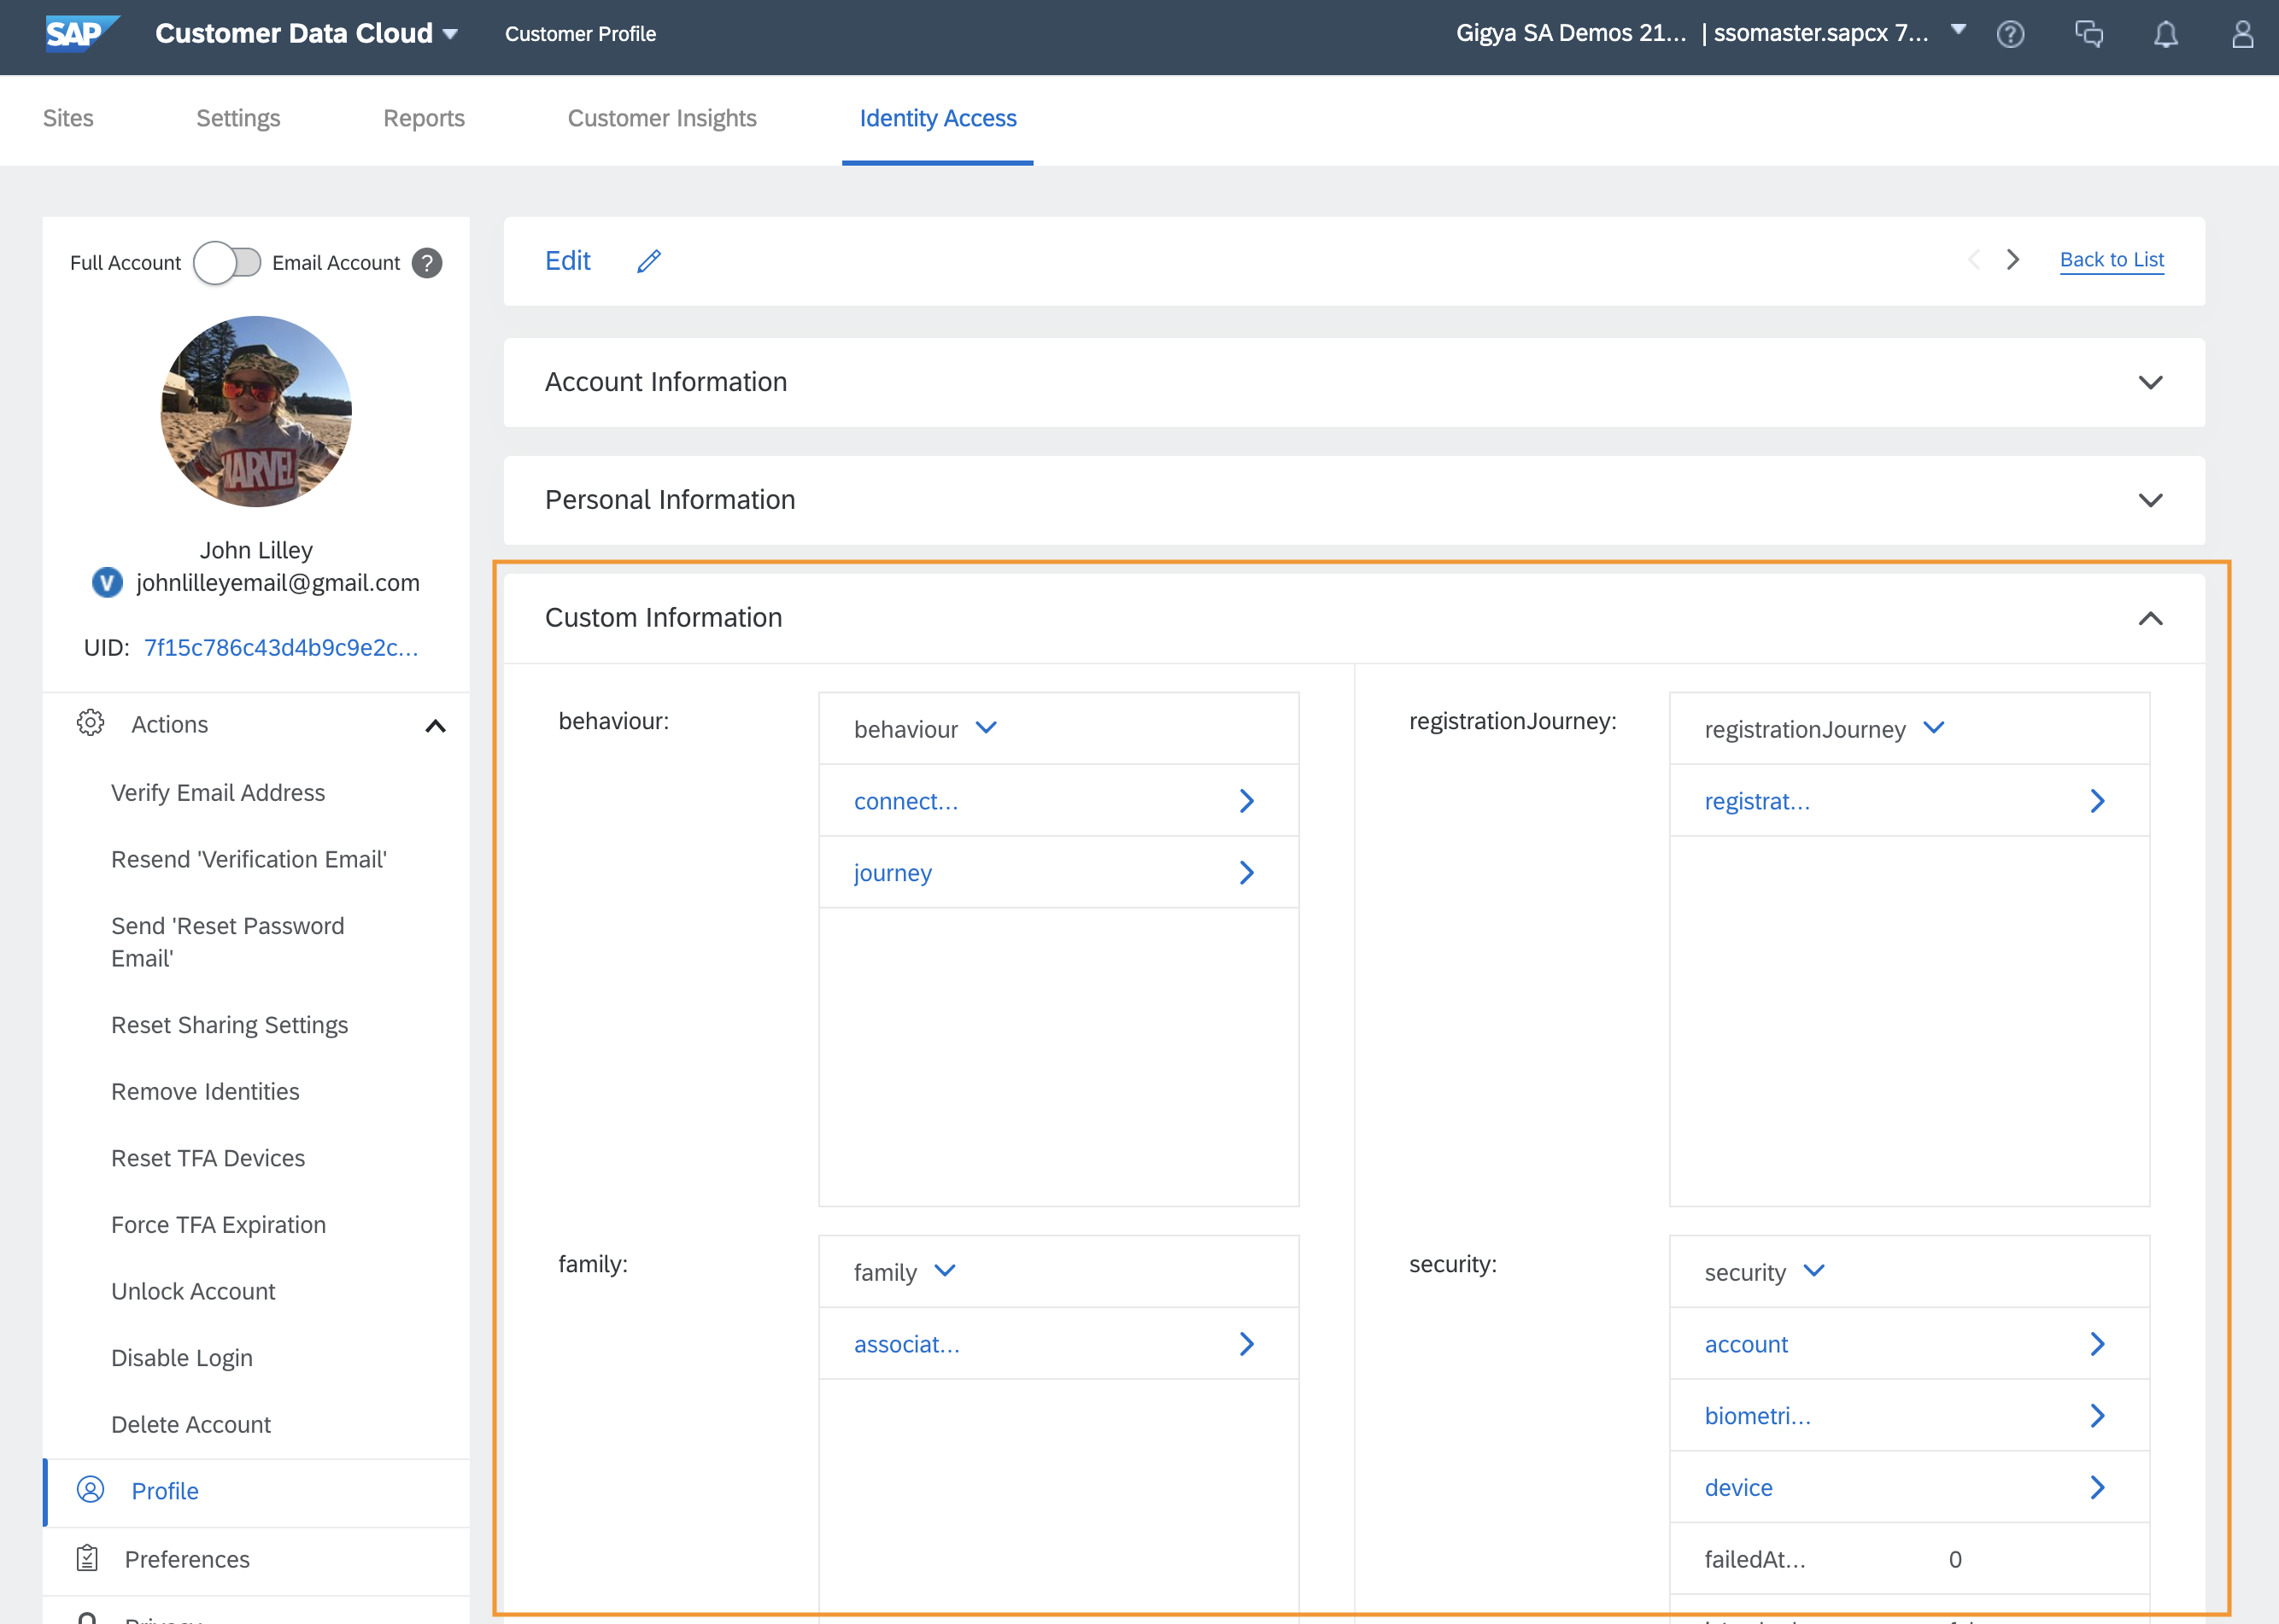Click the notifications bell icon

point(2165,34)
